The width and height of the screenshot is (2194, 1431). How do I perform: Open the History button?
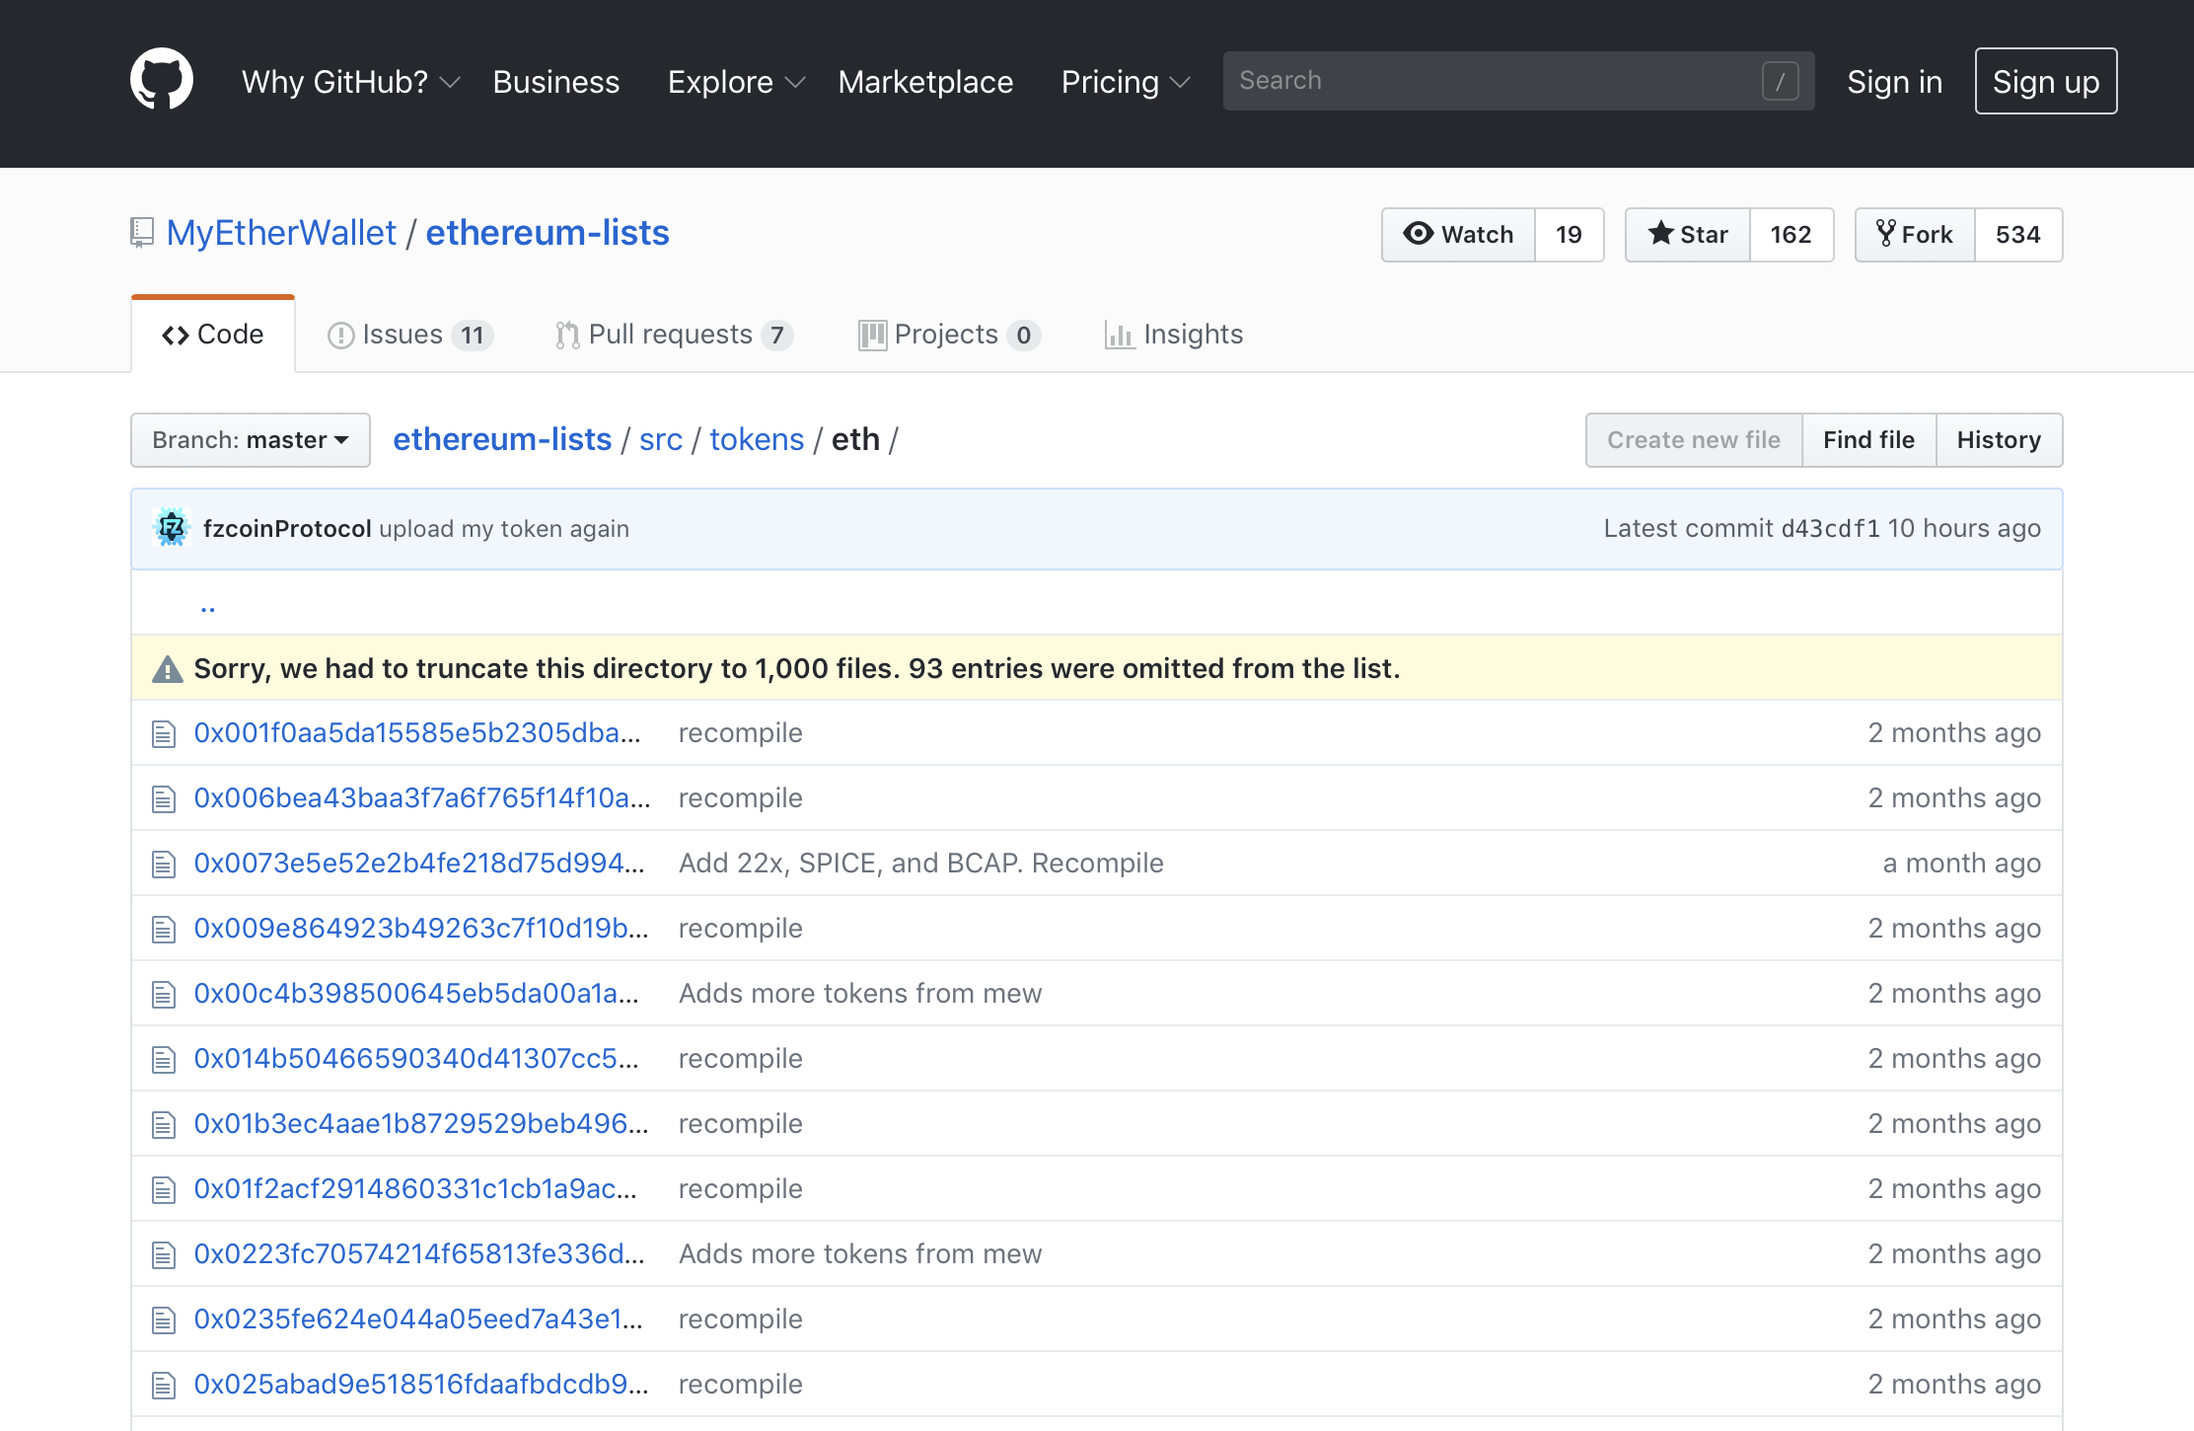click(1999, 440)
